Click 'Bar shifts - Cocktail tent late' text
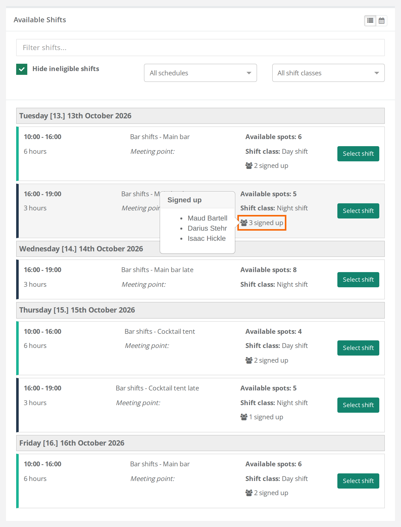The image size is (401, 527). pos(157,388)
